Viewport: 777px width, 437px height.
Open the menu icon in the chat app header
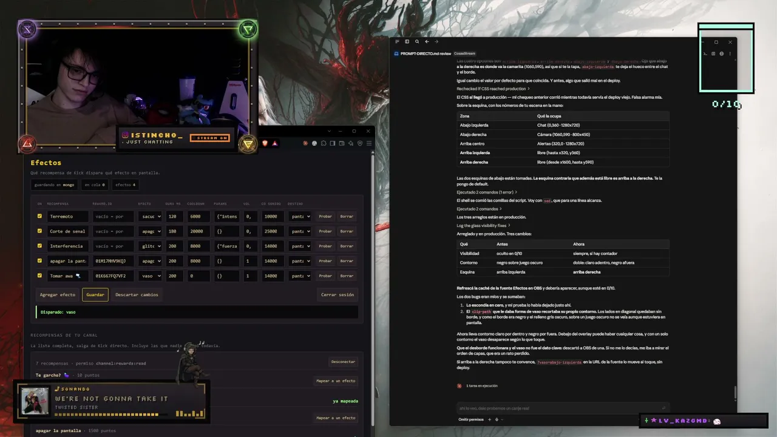click(x=397, y=42)
